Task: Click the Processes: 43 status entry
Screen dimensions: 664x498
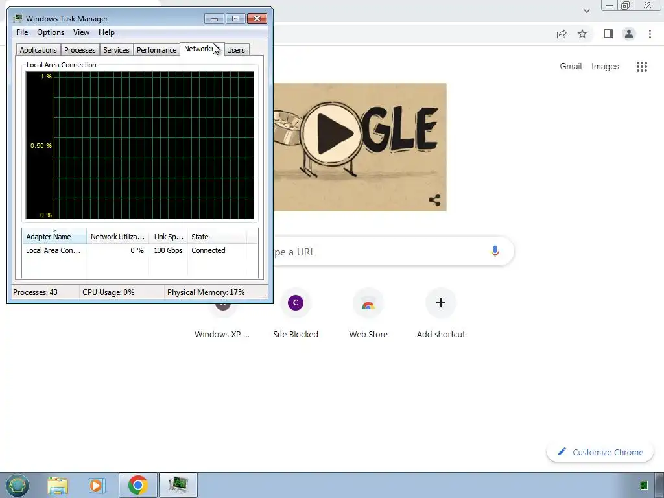Action: tap(35, 292)
